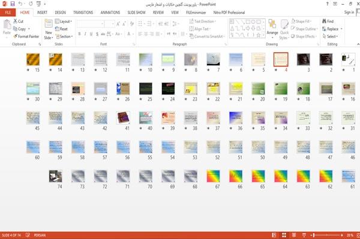Expand the Copy dropdown arrow
Viewport: 360px width, 239px height.
(x=29, y=29)
